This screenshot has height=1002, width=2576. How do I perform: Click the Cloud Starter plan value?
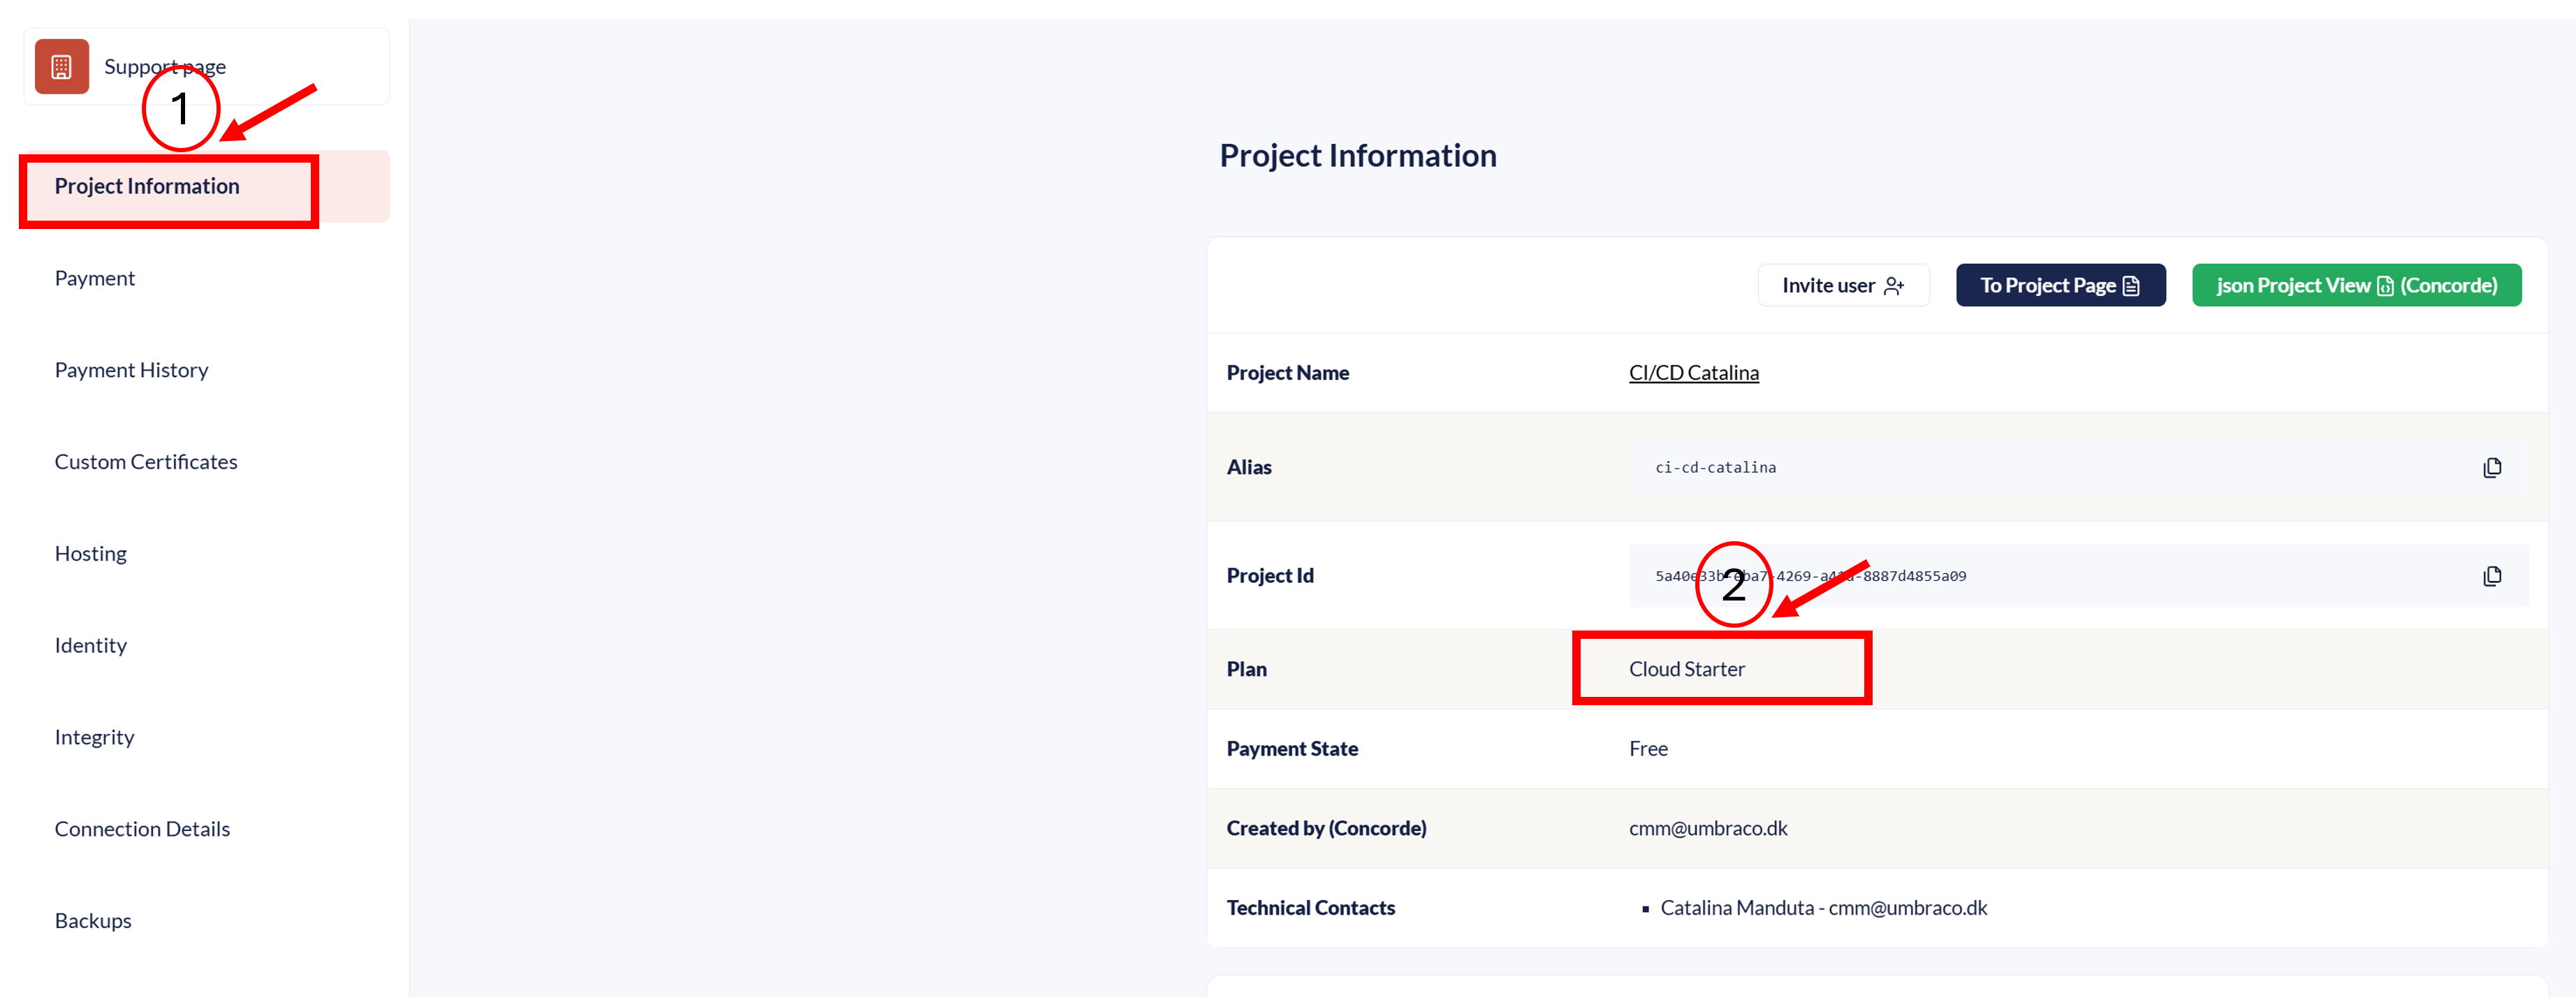(1686, 669)
